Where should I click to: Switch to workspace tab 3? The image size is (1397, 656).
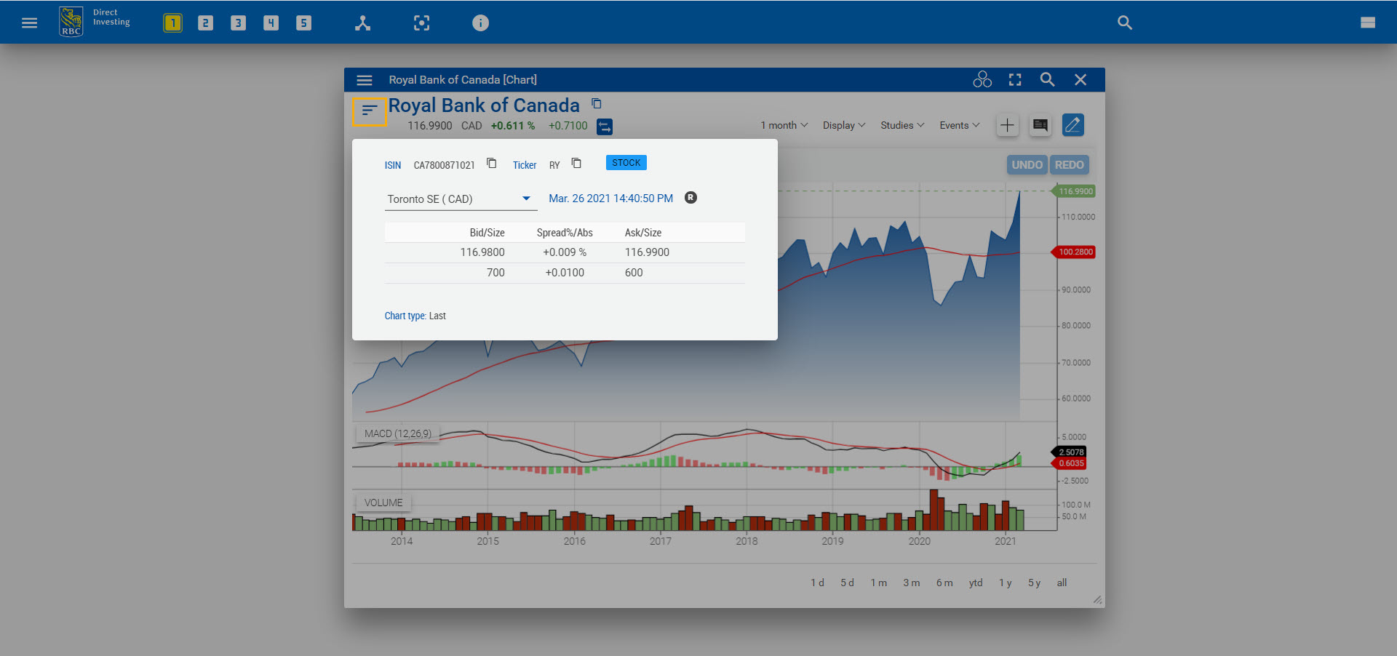pyautogui.click(x=238, y=23)
